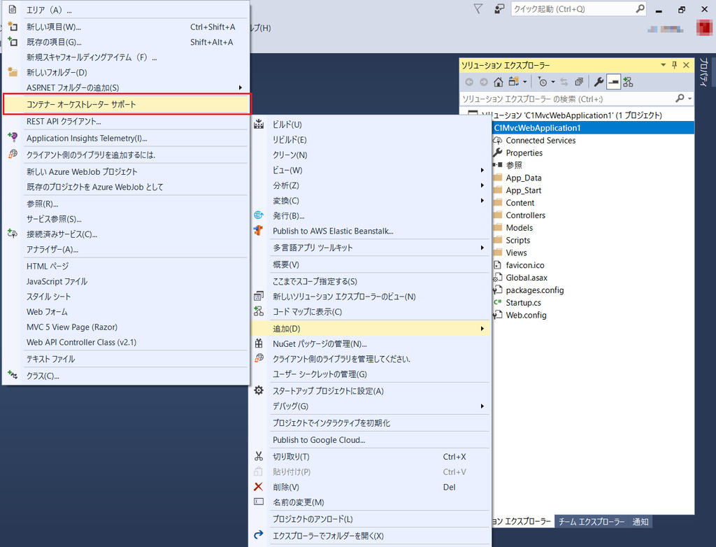
Task: Expand the ビュー(W) submenu arrow
Action: point(482,170)
